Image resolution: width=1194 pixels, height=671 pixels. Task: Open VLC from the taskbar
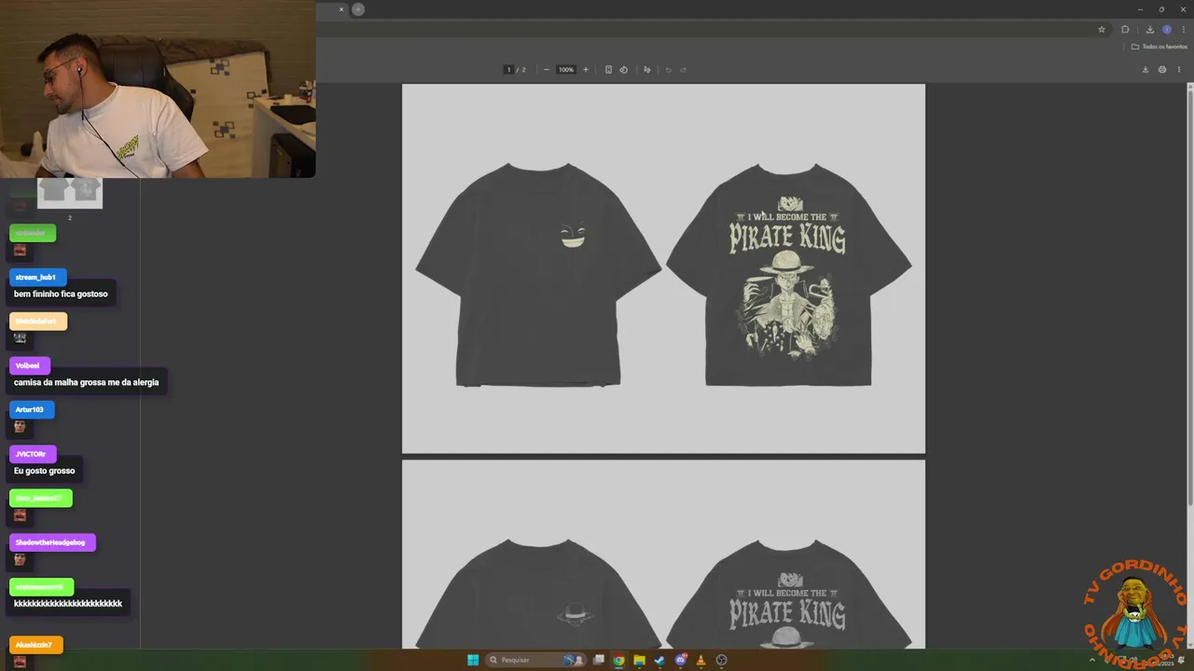tap(701, 660)
